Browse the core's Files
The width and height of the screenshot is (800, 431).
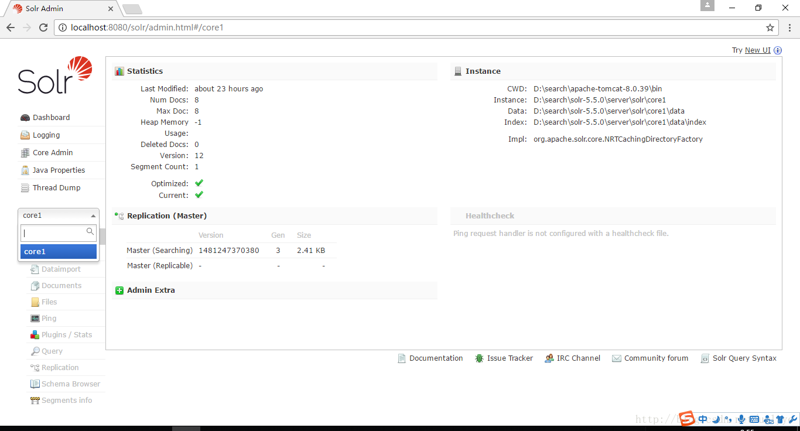(44, 302)
